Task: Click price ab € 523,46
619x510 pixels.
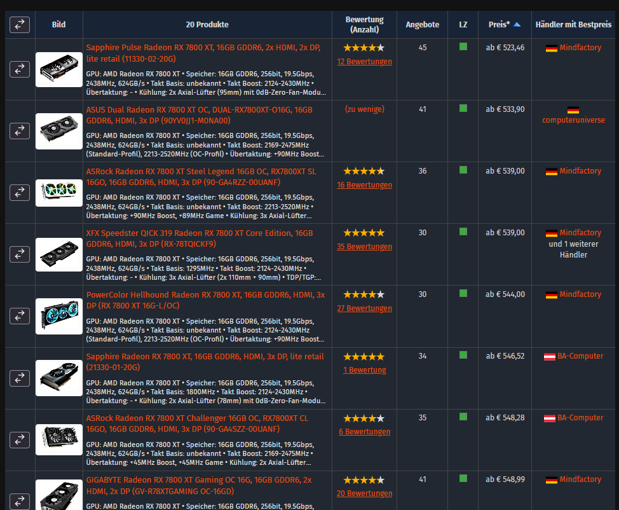Action: [x=505, y=48]
